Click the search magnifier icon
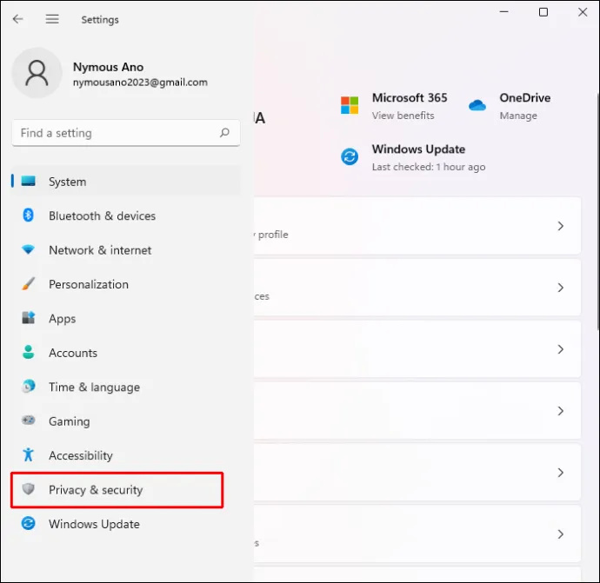The width and height of the screenshot is (600, 583). click(x=224, y=133)
